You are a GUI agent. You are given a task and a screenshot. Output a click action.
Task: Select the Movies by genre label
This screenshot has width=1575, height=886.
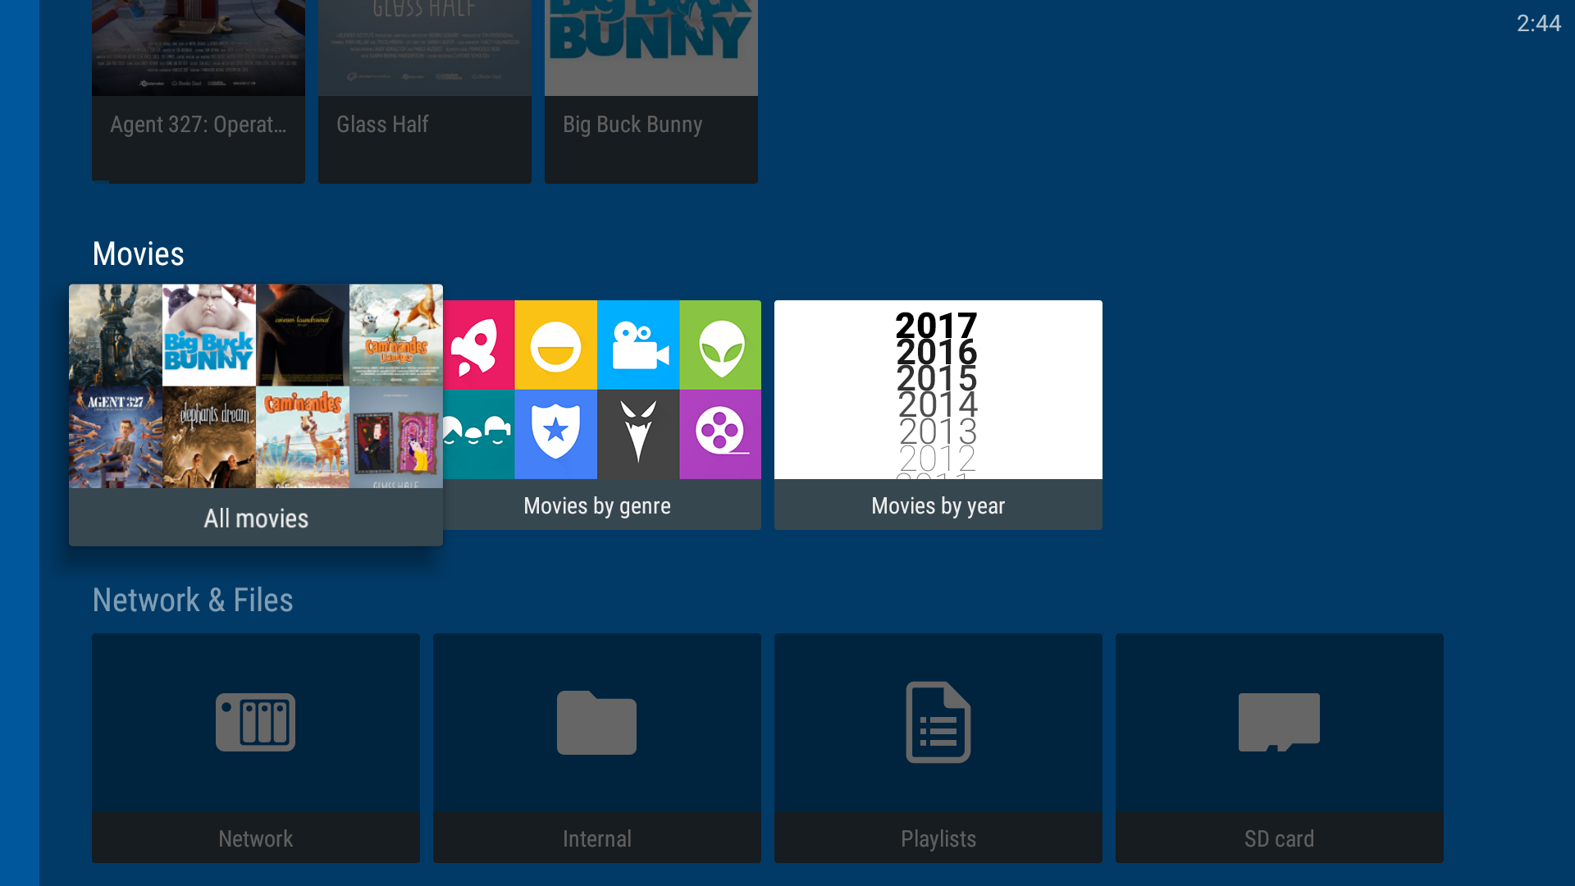pyautogui.click(x=597, y=505)
